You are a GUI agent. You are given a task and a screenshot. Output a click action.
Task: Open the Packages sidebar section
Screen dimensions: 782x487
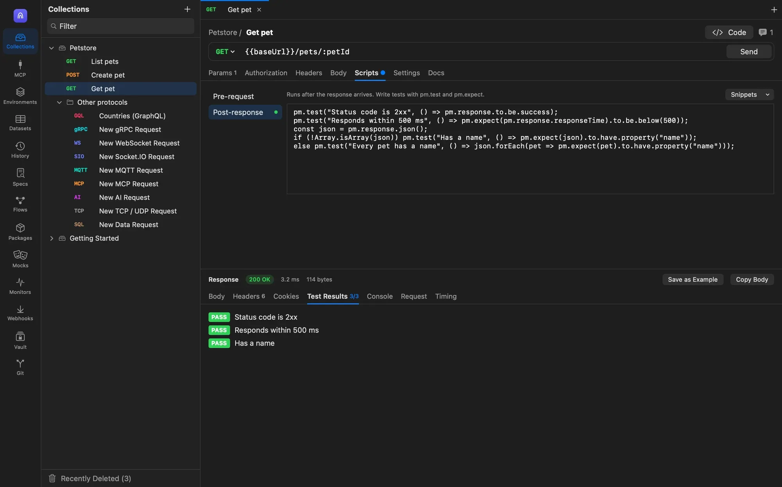[x=20, y=232]
